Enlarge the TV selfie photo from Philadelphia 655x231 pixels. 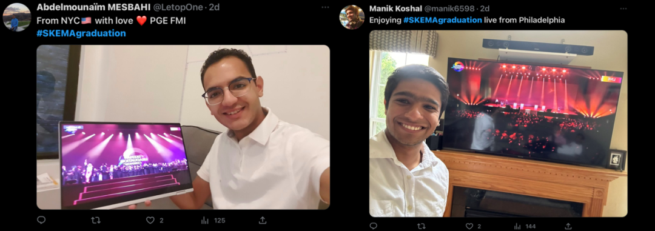click(x=498, y=123)
